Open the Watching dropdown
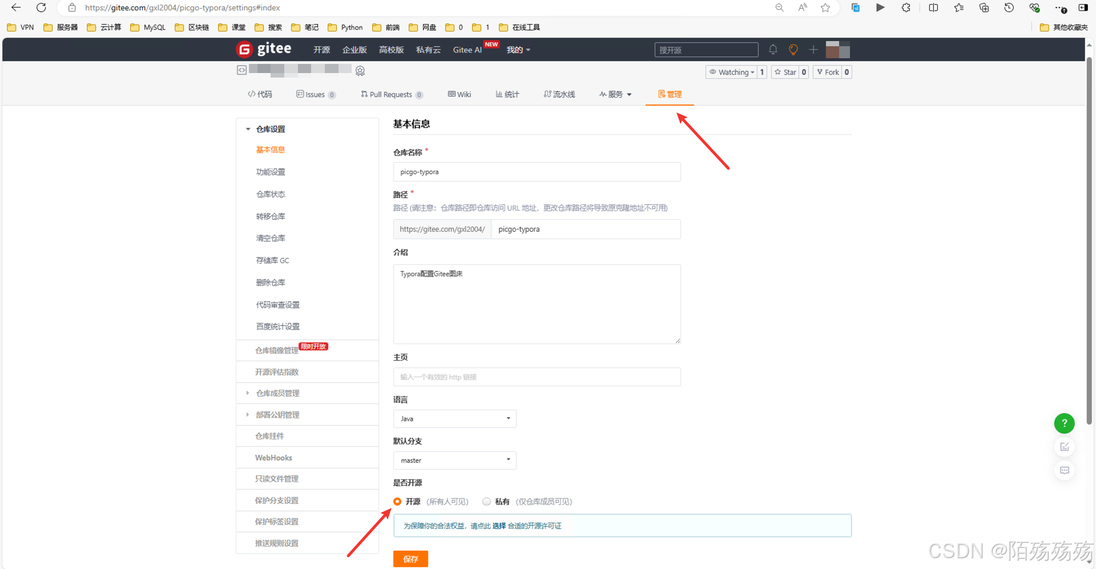 point(732,72)
